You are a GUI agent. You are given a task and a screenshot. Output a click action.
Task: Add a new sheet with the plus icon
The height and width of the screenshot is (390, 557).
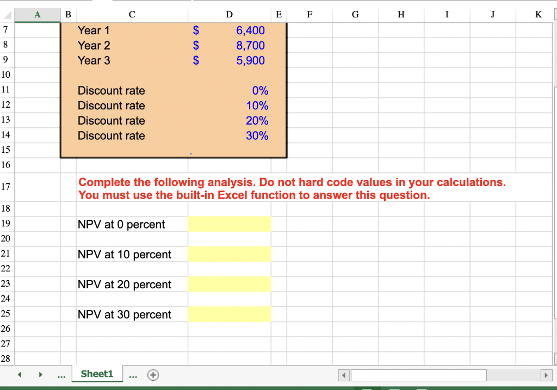pos(152,374)
